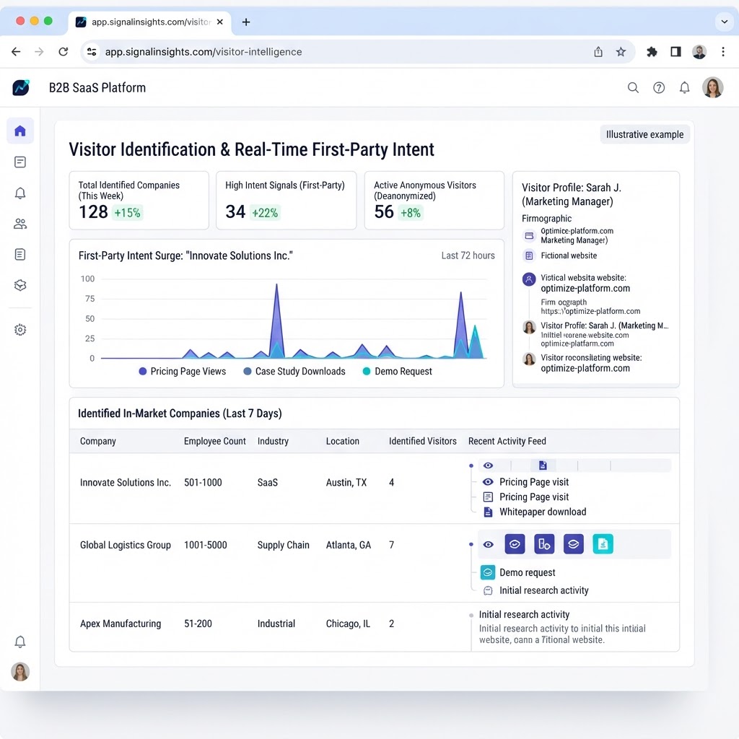
Task: Open the settings gear in sidebar
Action: 19,329
